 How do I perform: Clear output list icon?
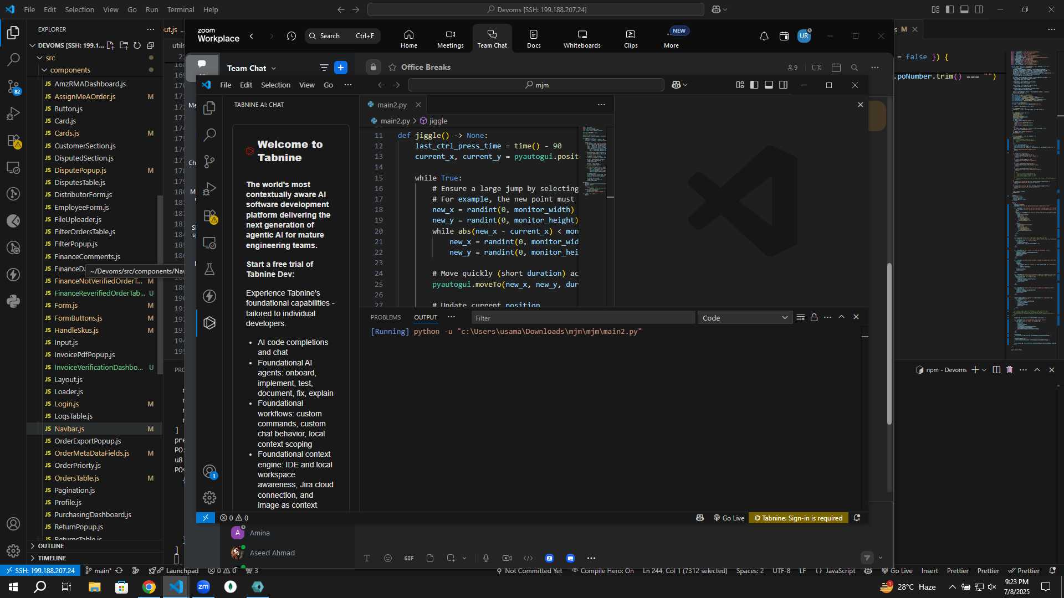click(x=800, y=317)
